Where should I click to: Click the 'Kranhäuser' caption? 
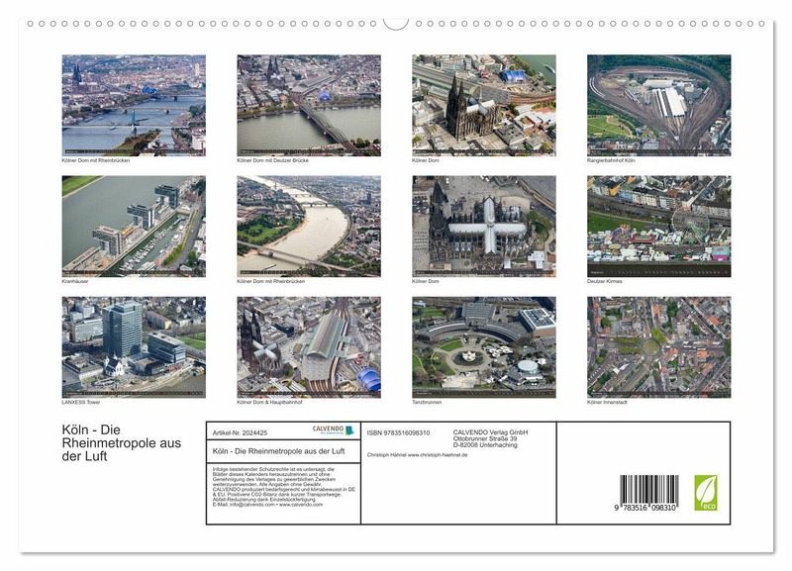tap(75, 281)
